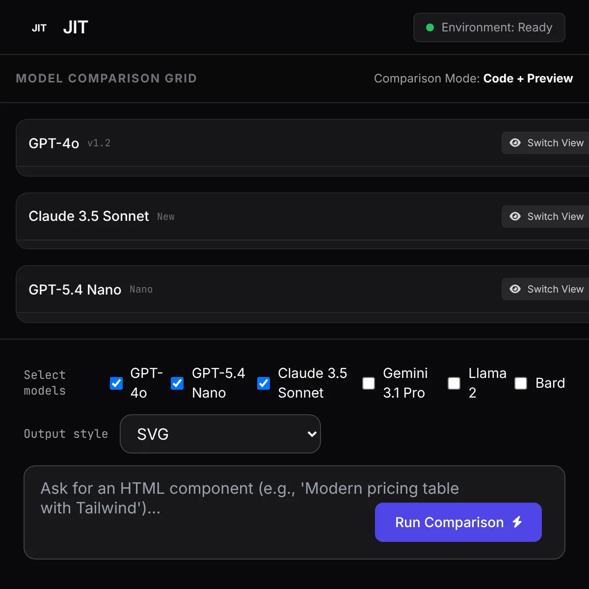The width and height of the screenshot is (589, 589).
Task: Click the v1.2 version tag
Action: (99, 143)
